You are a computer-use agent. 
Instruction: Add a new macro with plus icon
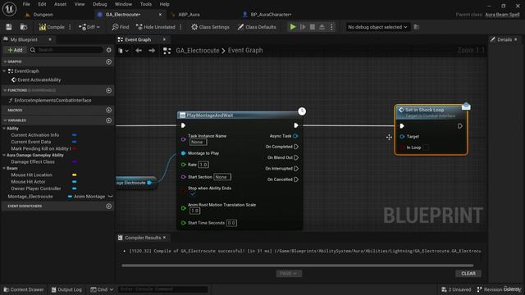[x=108, y=110]
